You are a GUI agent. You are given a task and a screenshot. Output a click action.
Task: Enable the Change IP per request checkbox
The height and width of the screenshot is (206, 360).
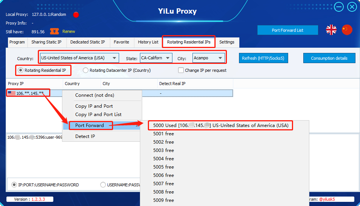[x=181, y=70]
